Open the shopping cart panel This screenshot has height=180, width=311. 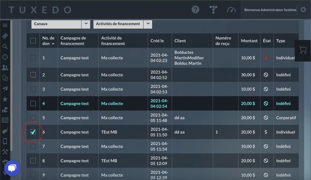tap(303, 50)
